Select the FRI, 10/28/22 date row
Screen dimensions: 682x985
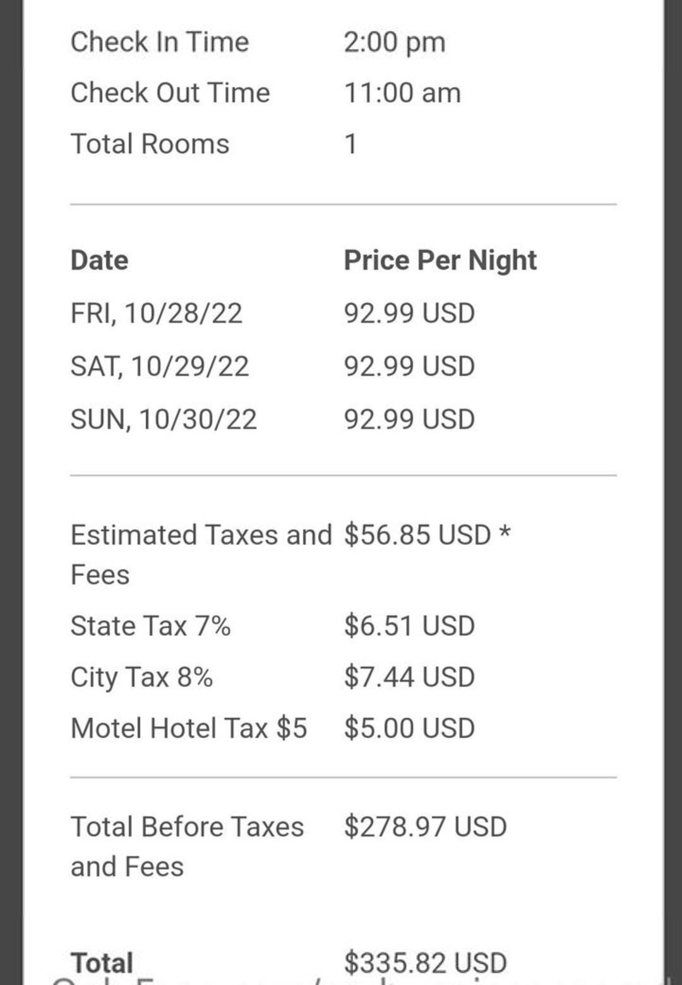pos(156,313)
